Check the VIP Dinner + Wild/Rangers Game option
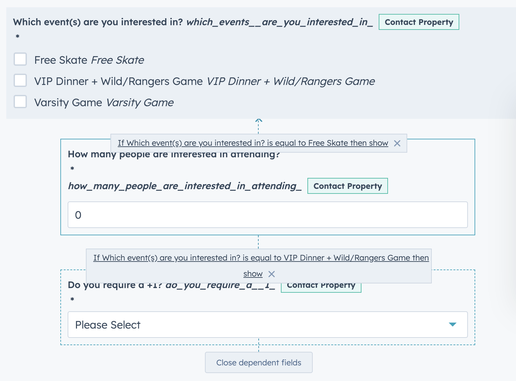 tap(20, 80)
